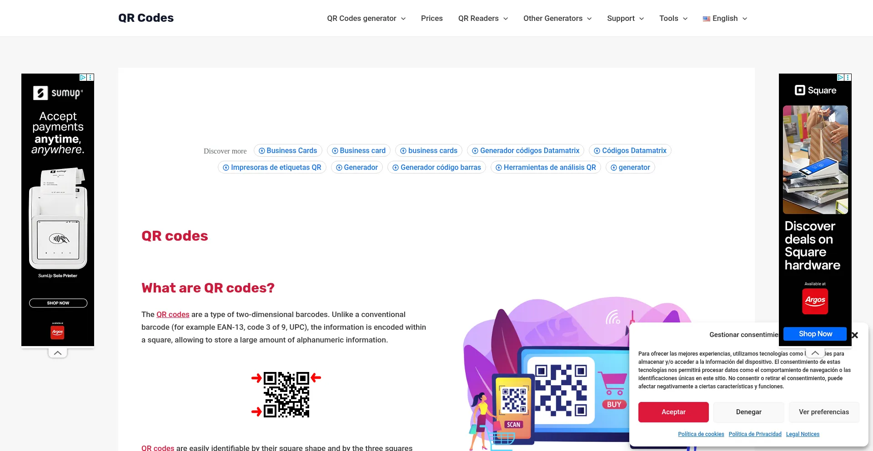873x451 pixels.
Task: Accept cookies with Aceptar button
Action: 673,412
